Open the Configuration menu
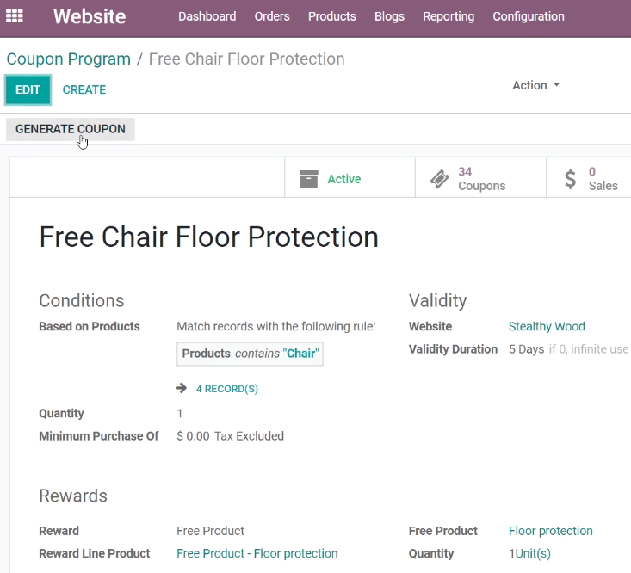Viewport: 631px width, 573px height. coord(529,16)
